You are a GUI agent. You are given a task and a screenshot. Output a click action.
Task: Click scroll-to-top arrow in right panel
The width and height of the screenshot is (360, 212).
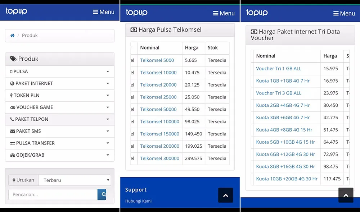[x=346, y=195]
